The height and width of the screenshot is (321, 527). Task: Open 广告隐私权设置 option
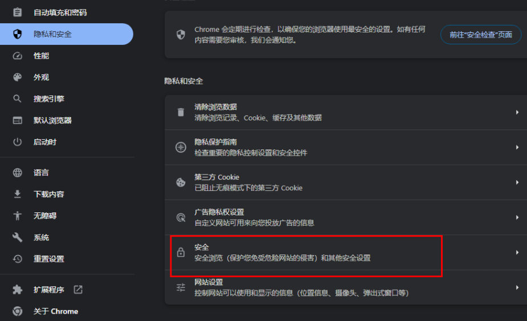click(346, 218)
